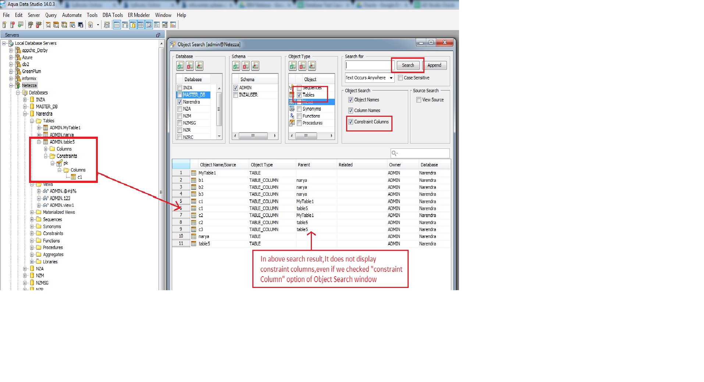
Task: Open the Query menu
Action: click(x=51, y=15)
